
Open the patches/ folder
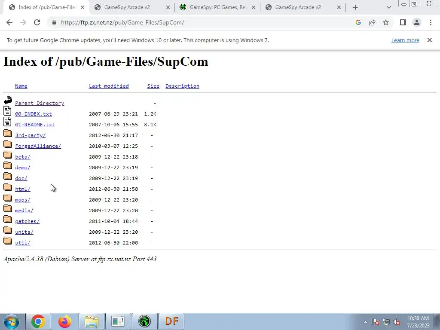tap(27, 221)
